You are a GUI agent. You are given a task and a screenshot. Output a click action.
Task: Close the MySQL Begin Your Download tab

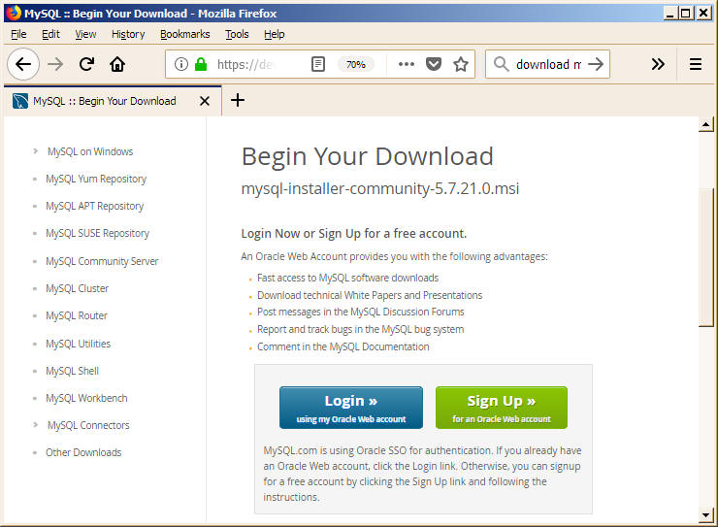pos(205,101)
